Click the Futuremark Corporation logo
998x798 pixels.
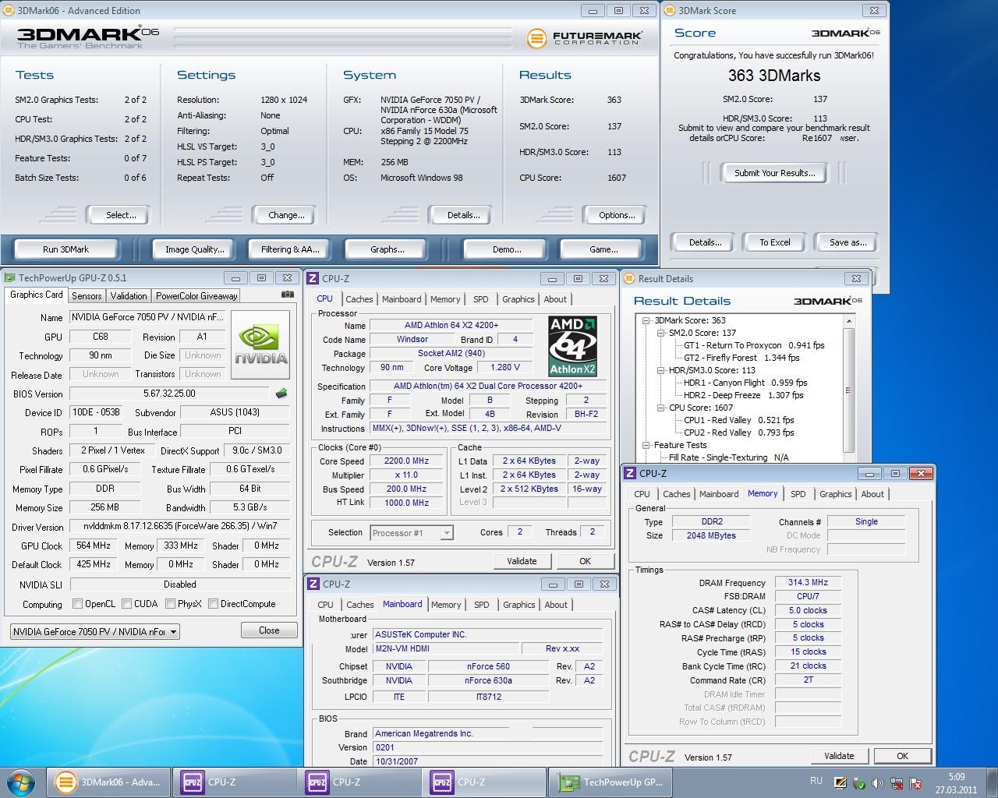click(585, 37)
